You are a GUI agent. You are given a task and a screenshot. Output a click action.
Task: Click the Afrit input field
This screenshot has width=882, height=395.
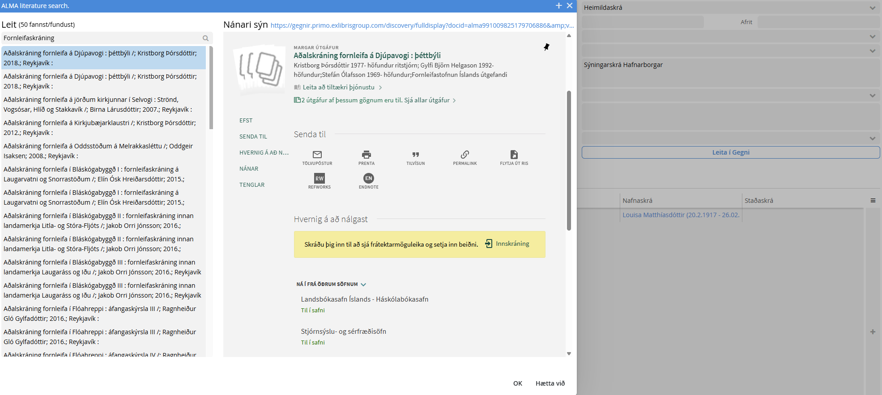point(818,22)
